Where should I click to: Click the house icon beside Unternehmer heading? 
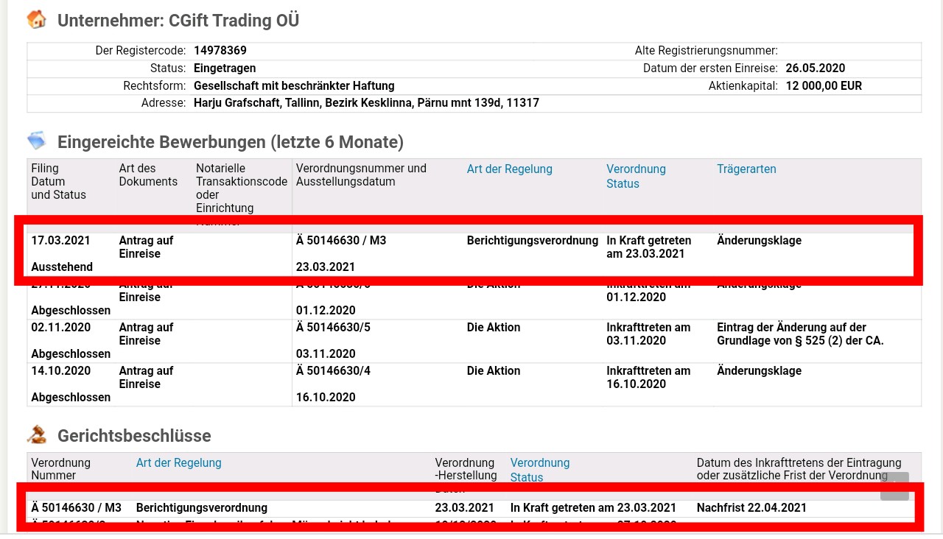tap(36, 19)
